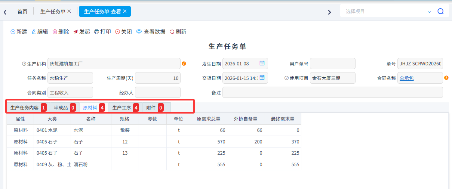
Task: Toggle 查看数据 eye icon
Action: tap(139, 32)
